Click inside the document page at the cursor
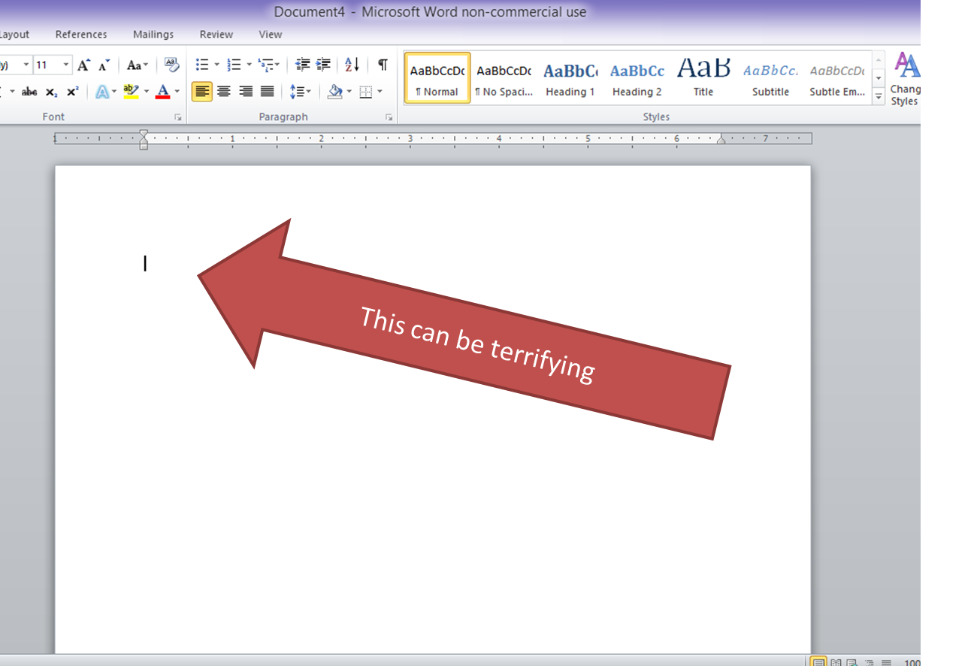 pyautogui.click(x=145, y=263)
